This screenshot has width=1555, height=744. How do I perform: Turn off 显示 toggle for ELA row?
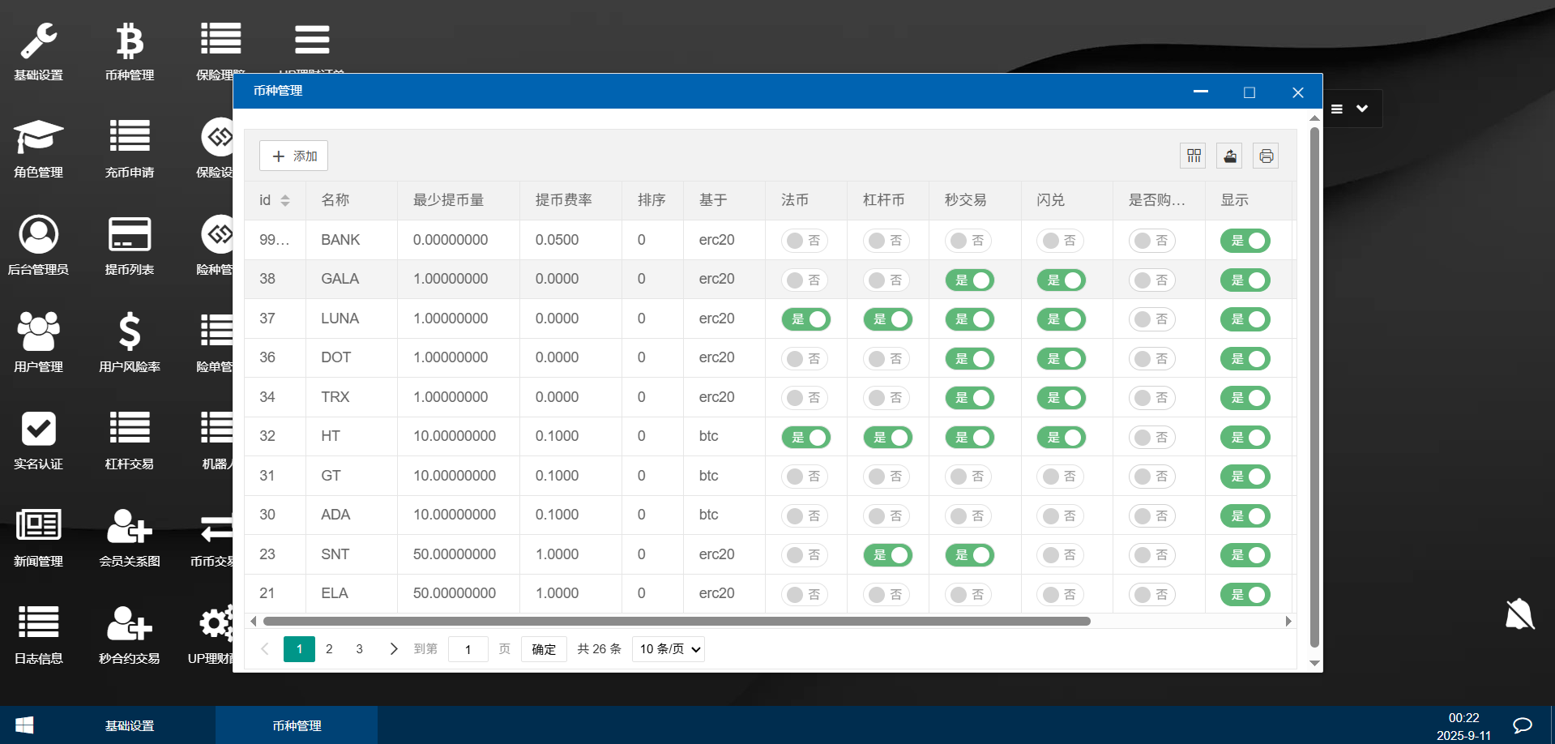pos(1245,595)
